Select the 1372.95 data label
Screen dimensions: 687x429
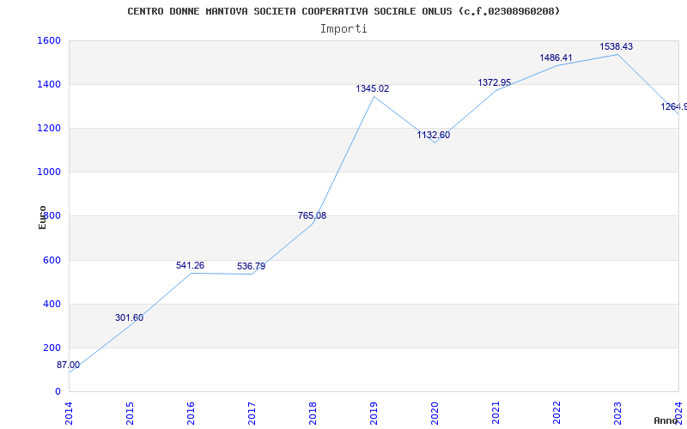click(x=495, y=82)
